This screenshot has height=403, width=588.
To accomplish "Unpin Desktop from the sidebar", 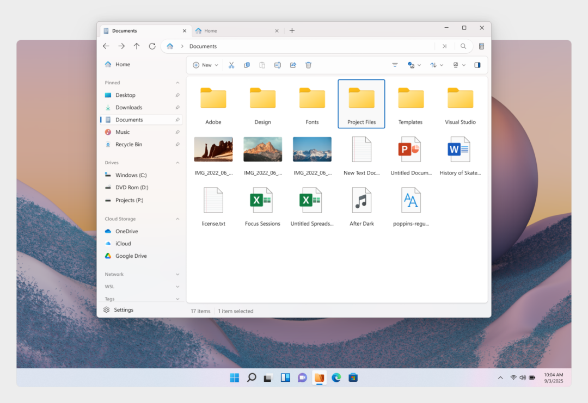I will click(177, 95).
